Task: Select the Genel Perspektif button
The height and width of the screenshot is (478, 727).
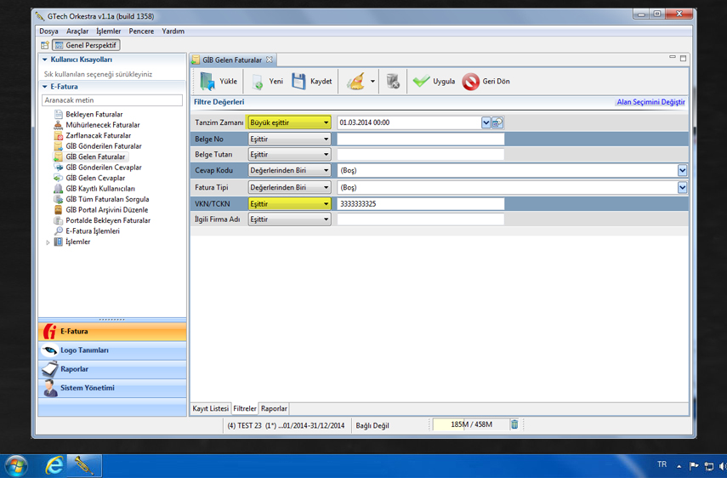Action: pyautogui.click(x=86, y=45)
